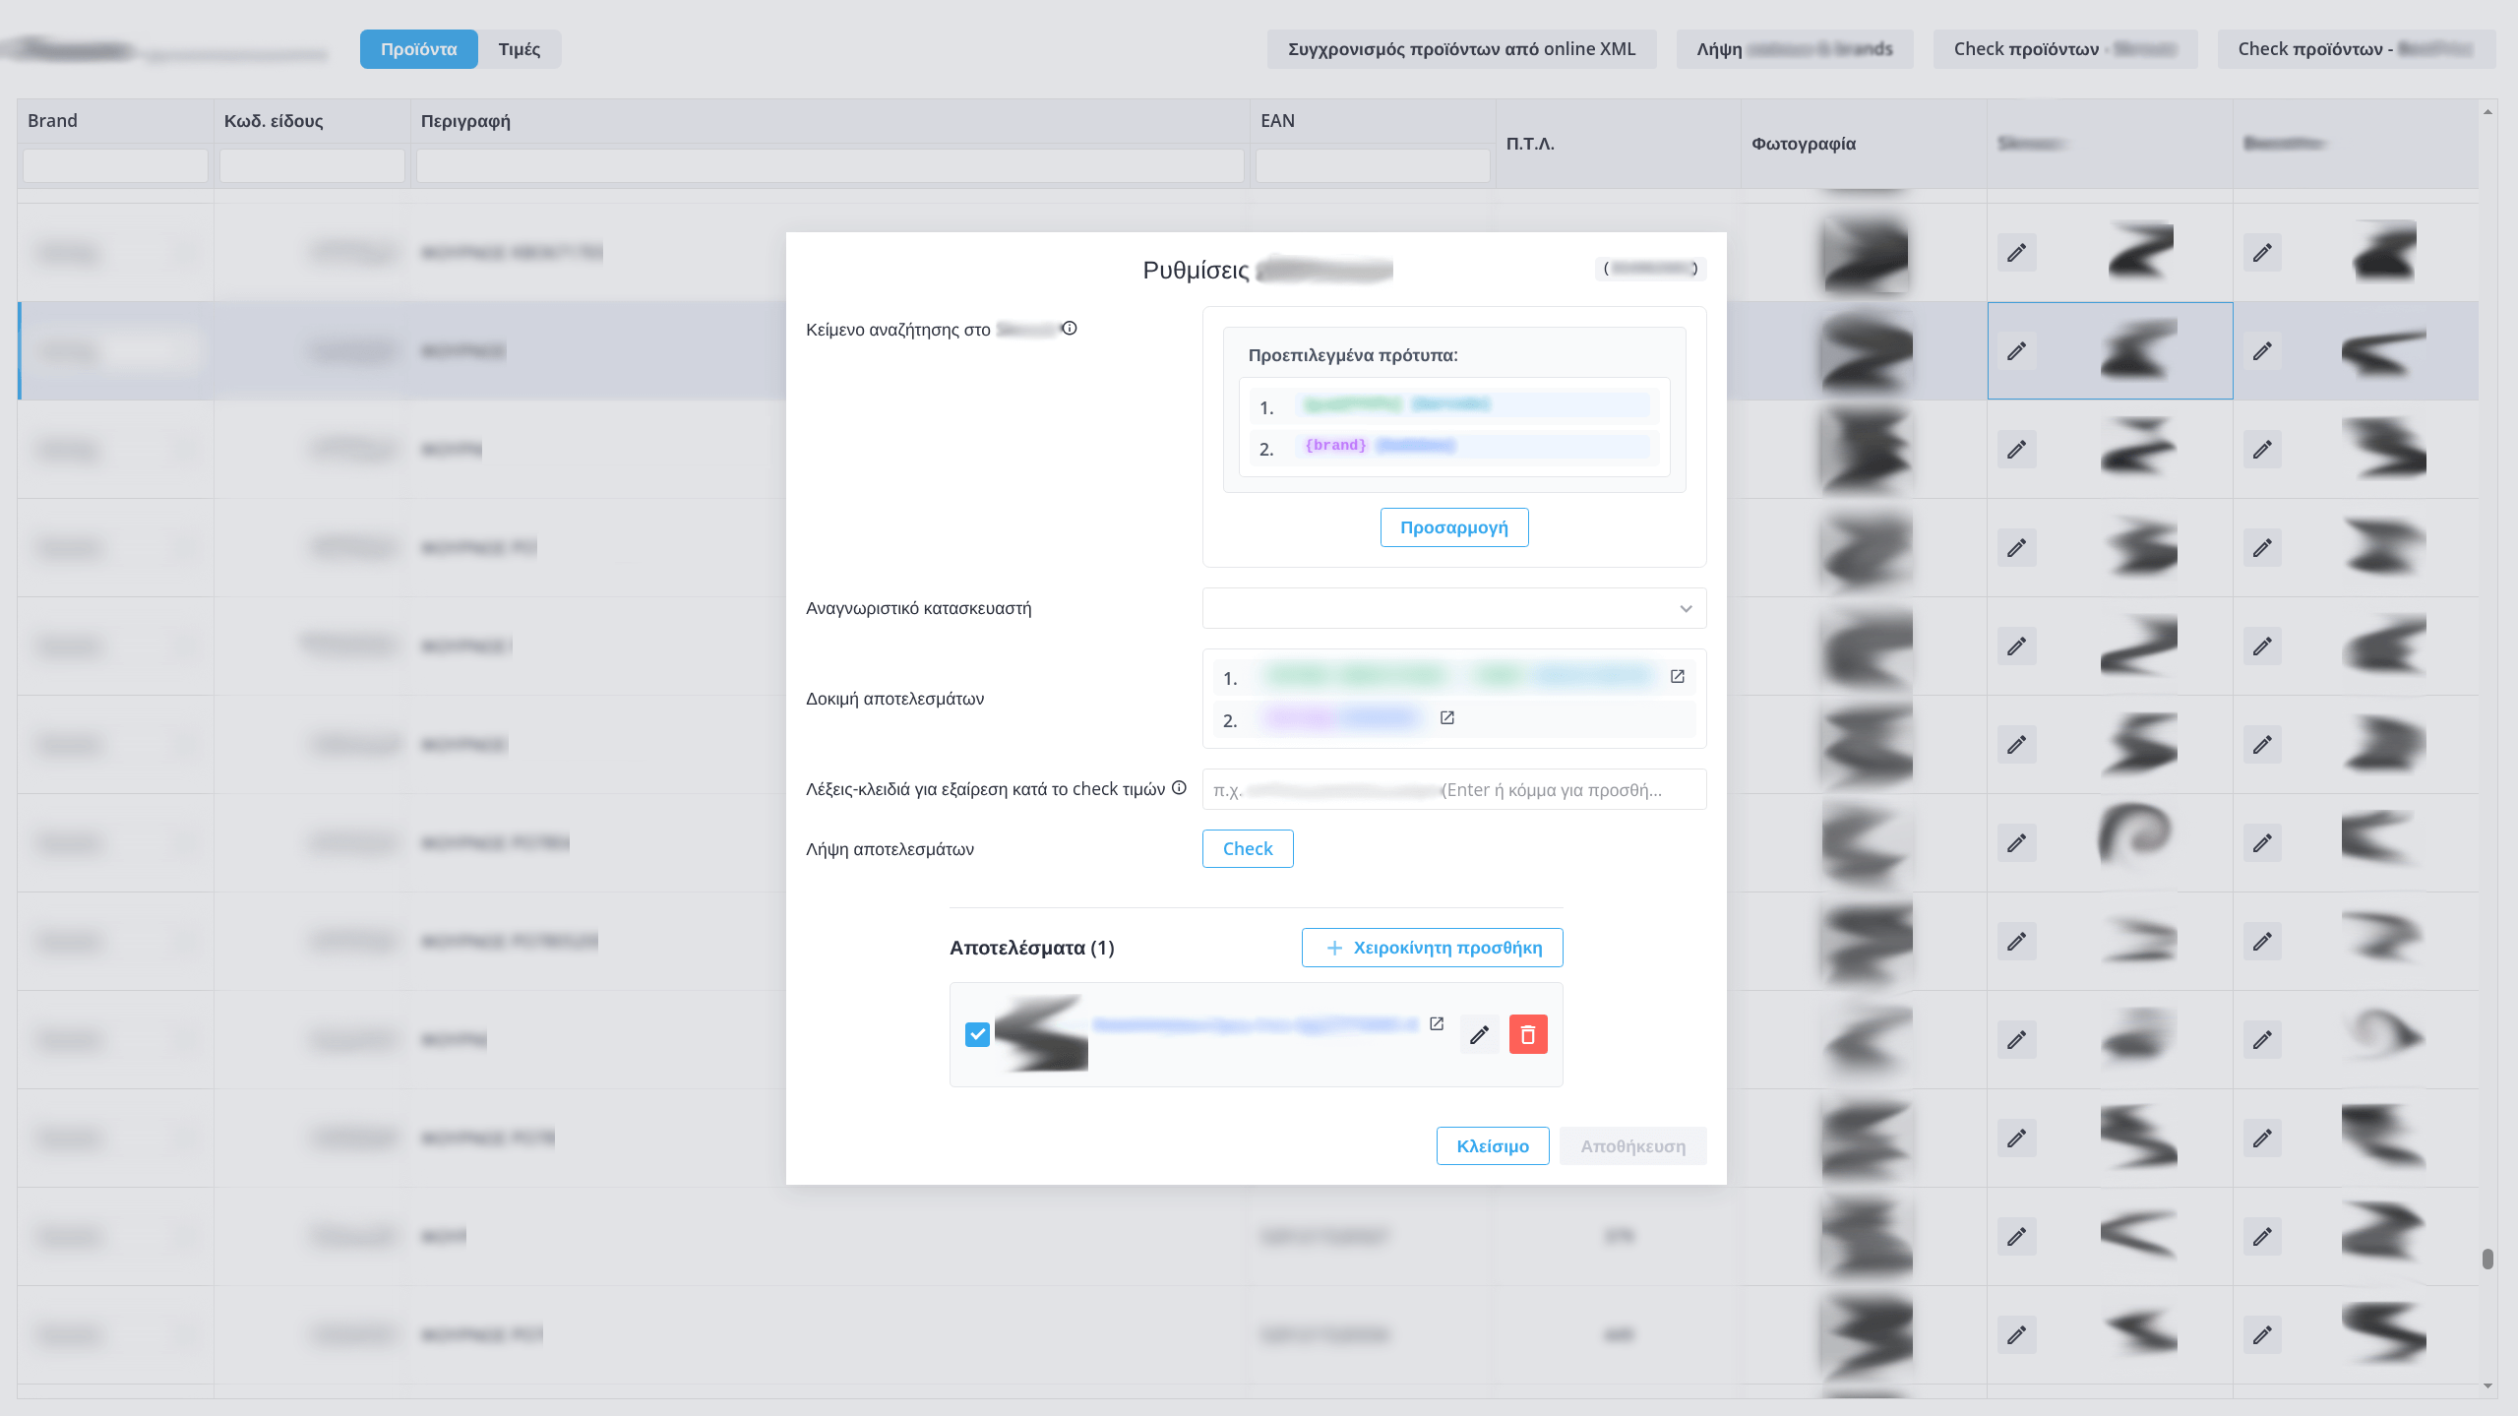Delete the result using the red trash icon
The image size is (2518, 1416).
[x=1527, y=1034]
